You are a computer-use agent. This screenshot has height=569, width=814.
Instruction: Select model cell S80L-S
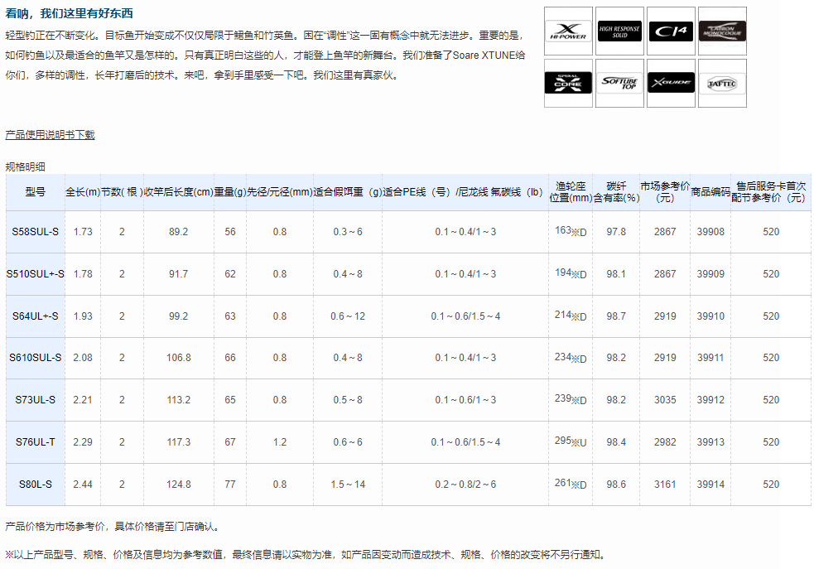(36, 485)
